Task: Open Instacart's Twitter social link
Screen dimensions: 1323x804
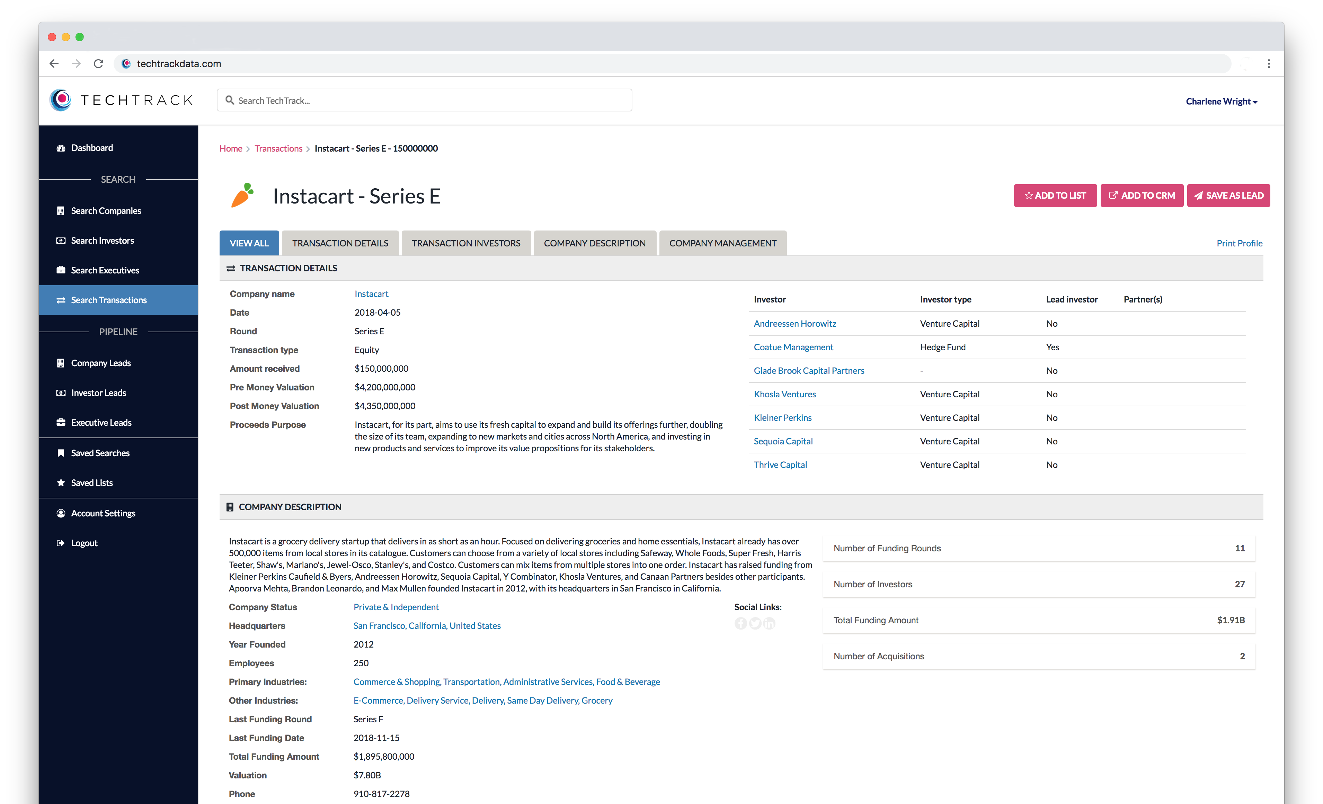Action: pyautogui.click(x=755, y=623)
